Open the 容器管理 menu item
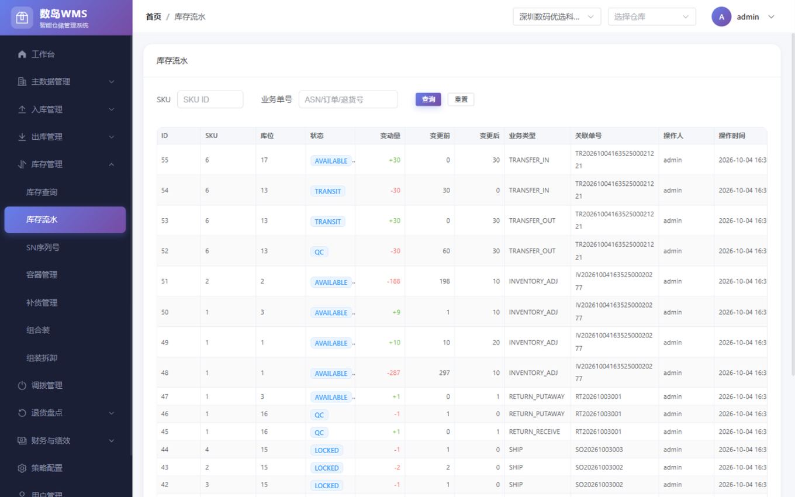This screenshot has height=497, width=795. 65,275
